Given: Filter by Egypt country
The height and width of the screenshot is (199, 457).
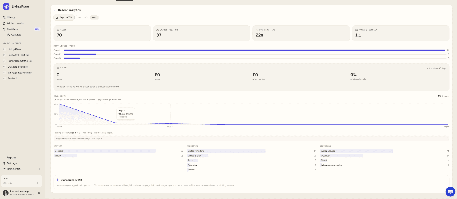Looking at the screenshot, I should [251, 160].
